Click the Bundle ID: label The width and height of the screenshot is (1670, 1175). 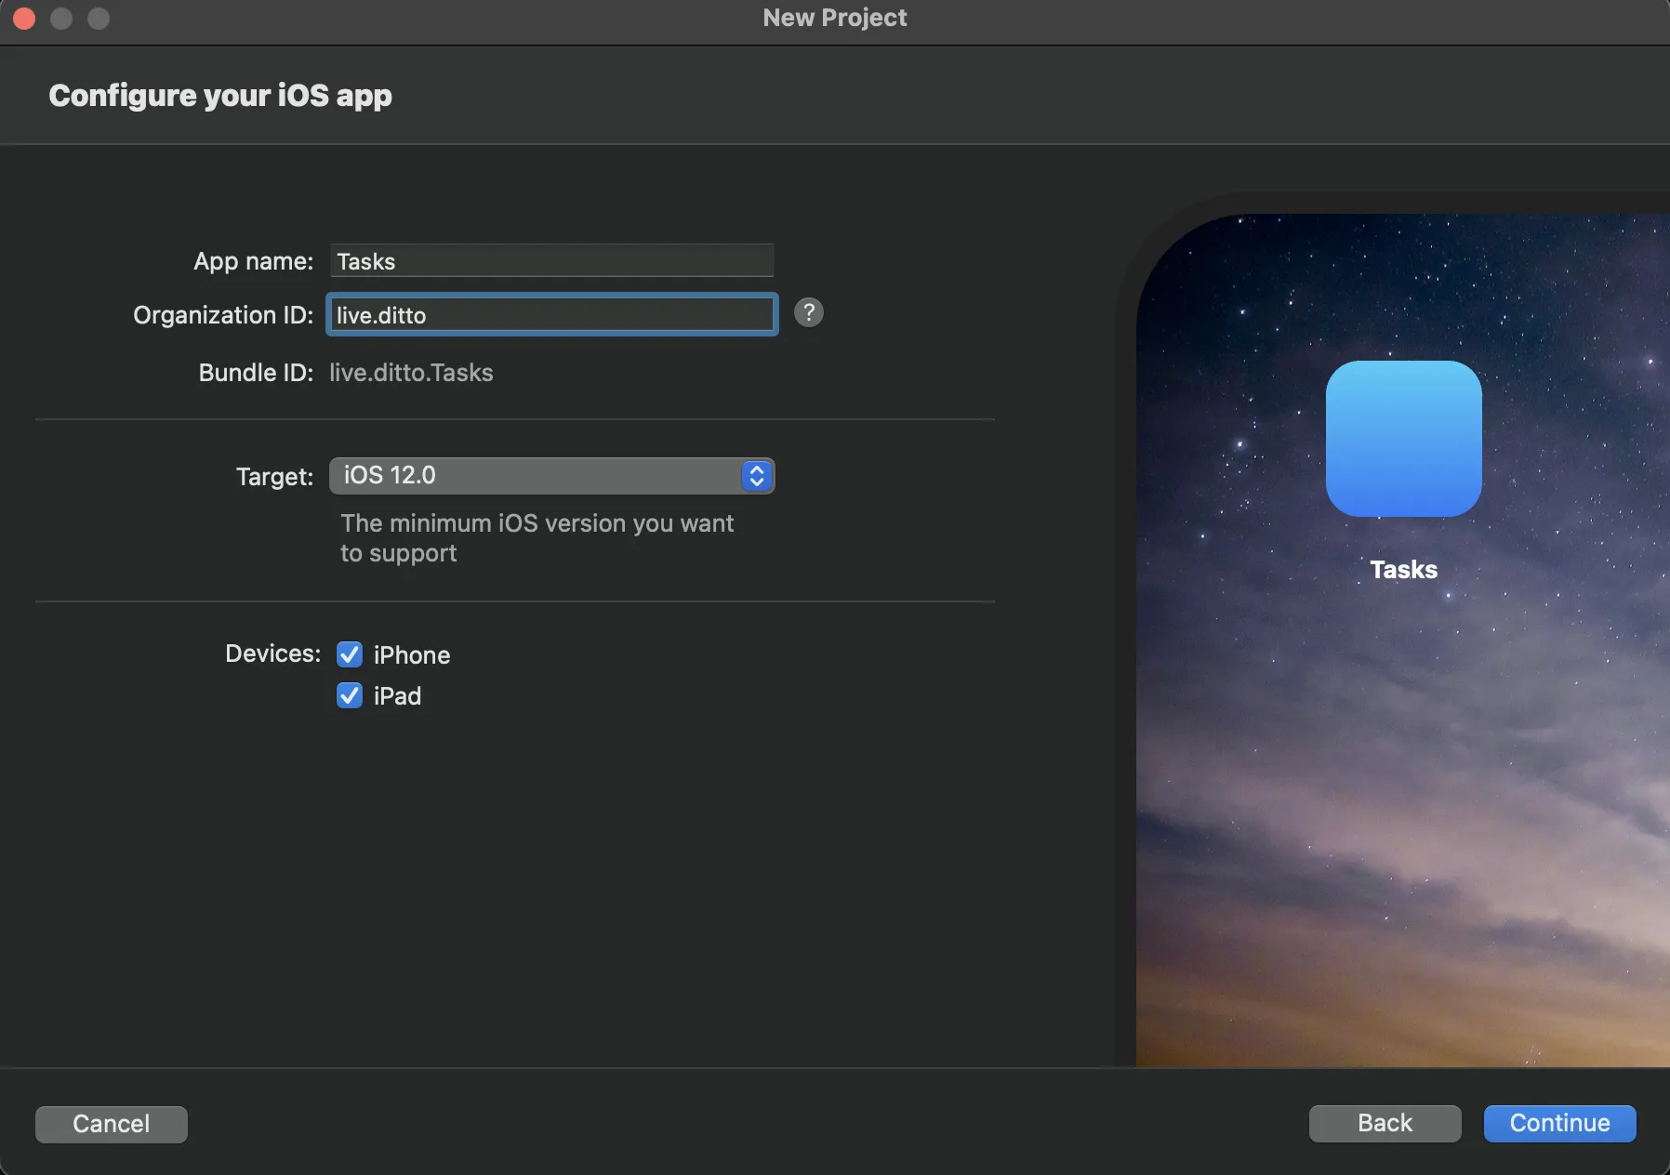pos(256,373)
